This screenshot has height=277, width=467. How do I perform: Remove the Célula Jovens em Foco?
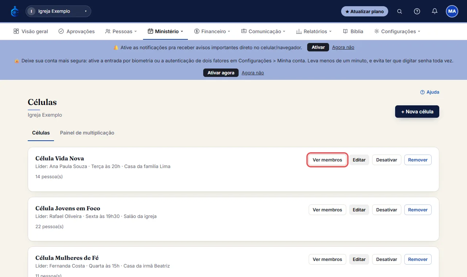tap(418, 210)
